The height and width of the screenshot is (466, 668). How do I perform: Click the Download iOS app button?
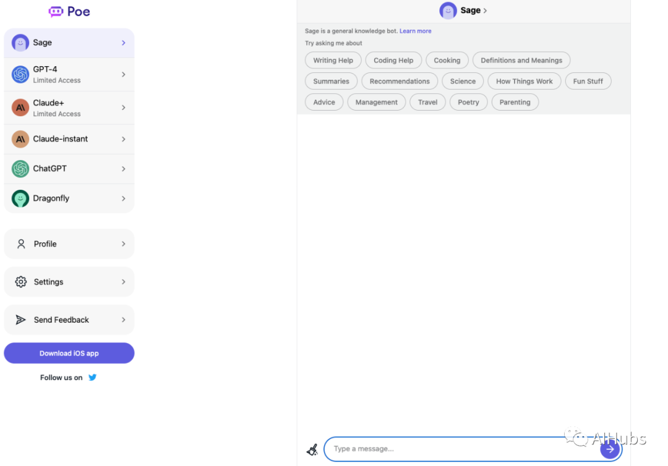click(69, 354)
